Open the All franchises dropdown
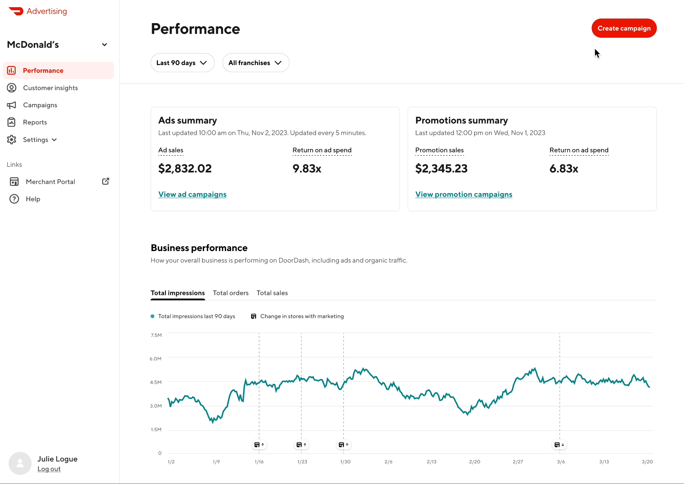Image resolution: width=684 pixels, height=484 pixels. (x=255, y=63)
